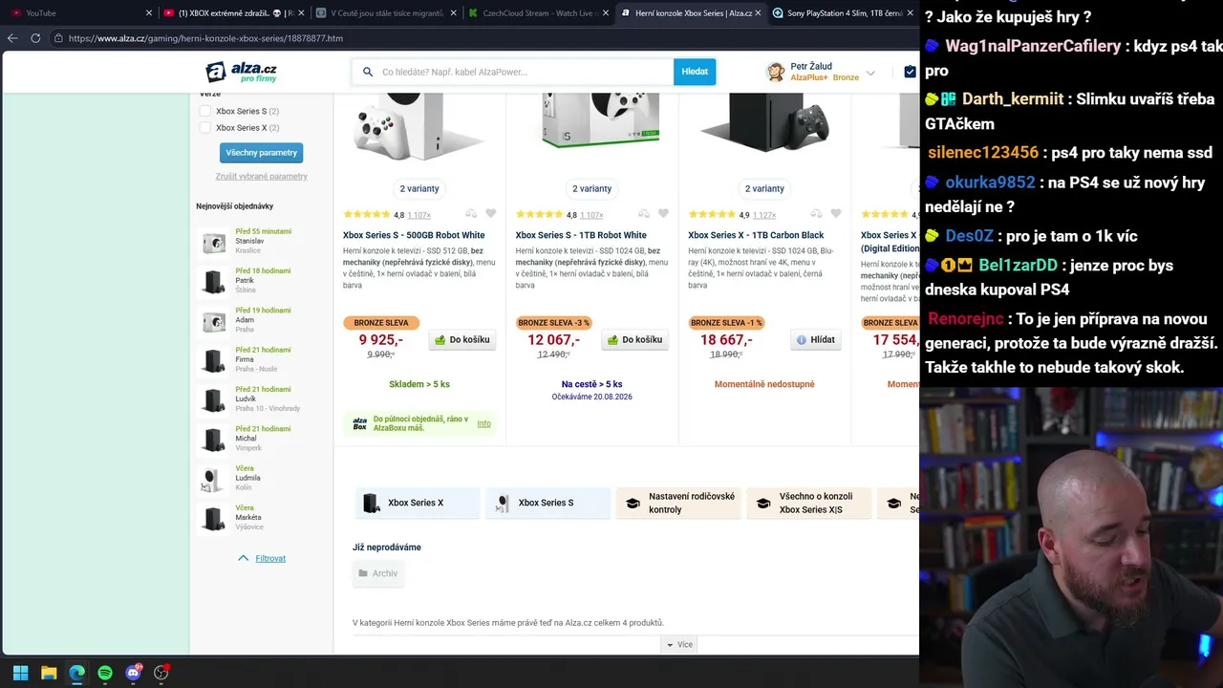Screen dimensions: 1223x688
Task: Open 1 107× reviews for Series S 500GB
Action: 418,215
